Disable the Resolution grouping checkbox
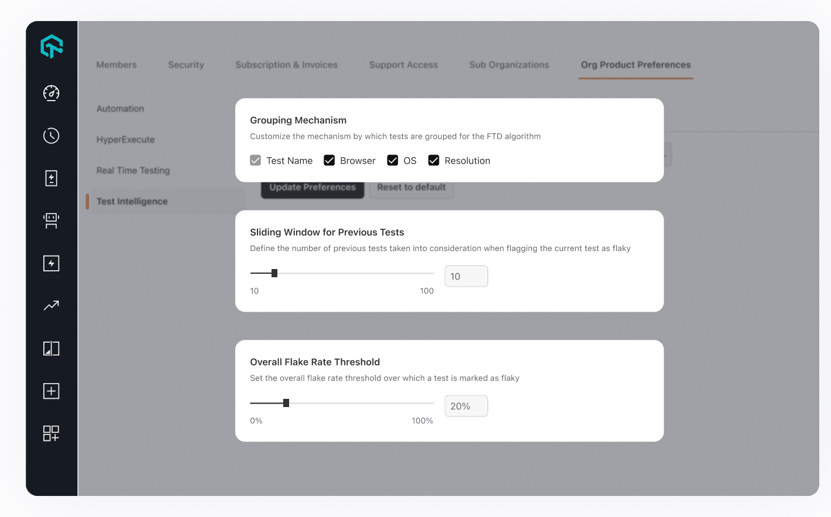831x517 pixels. [x=434, y=160]
